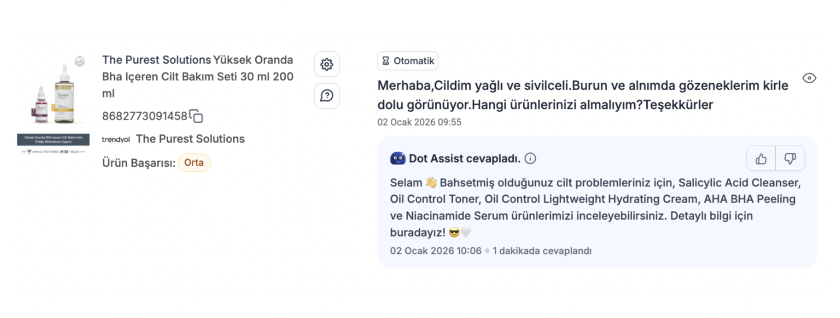The height and width of the screenshot is (318, 840).
Task: Dislike the answer with thumbs down
Action: point(790,159)
